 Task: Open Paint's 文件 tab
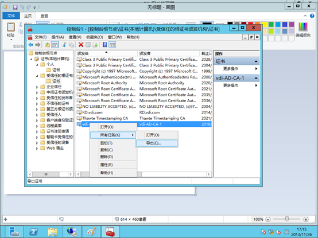pos(11,16)
